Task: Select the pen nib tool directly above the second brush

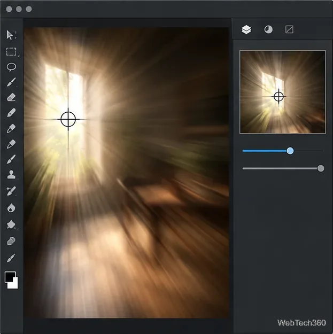Action: pos(11,144)
